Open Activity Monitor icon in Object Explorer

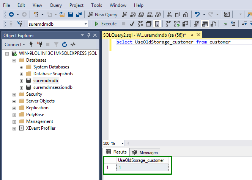tap(73, 44)
